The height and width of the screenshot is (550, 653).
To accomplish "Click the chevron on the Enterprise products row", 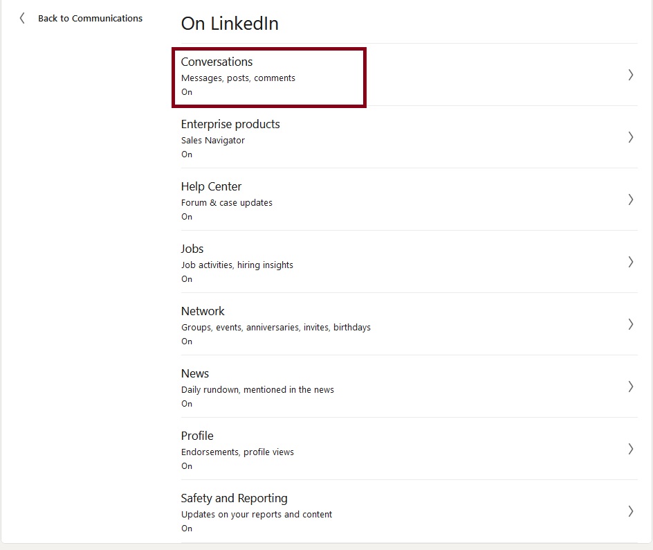I will [630, 137].
